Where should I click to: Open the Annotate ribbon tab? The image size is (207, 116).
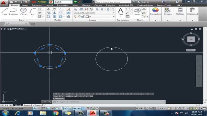pyautogui.click(x=37, y=5)
